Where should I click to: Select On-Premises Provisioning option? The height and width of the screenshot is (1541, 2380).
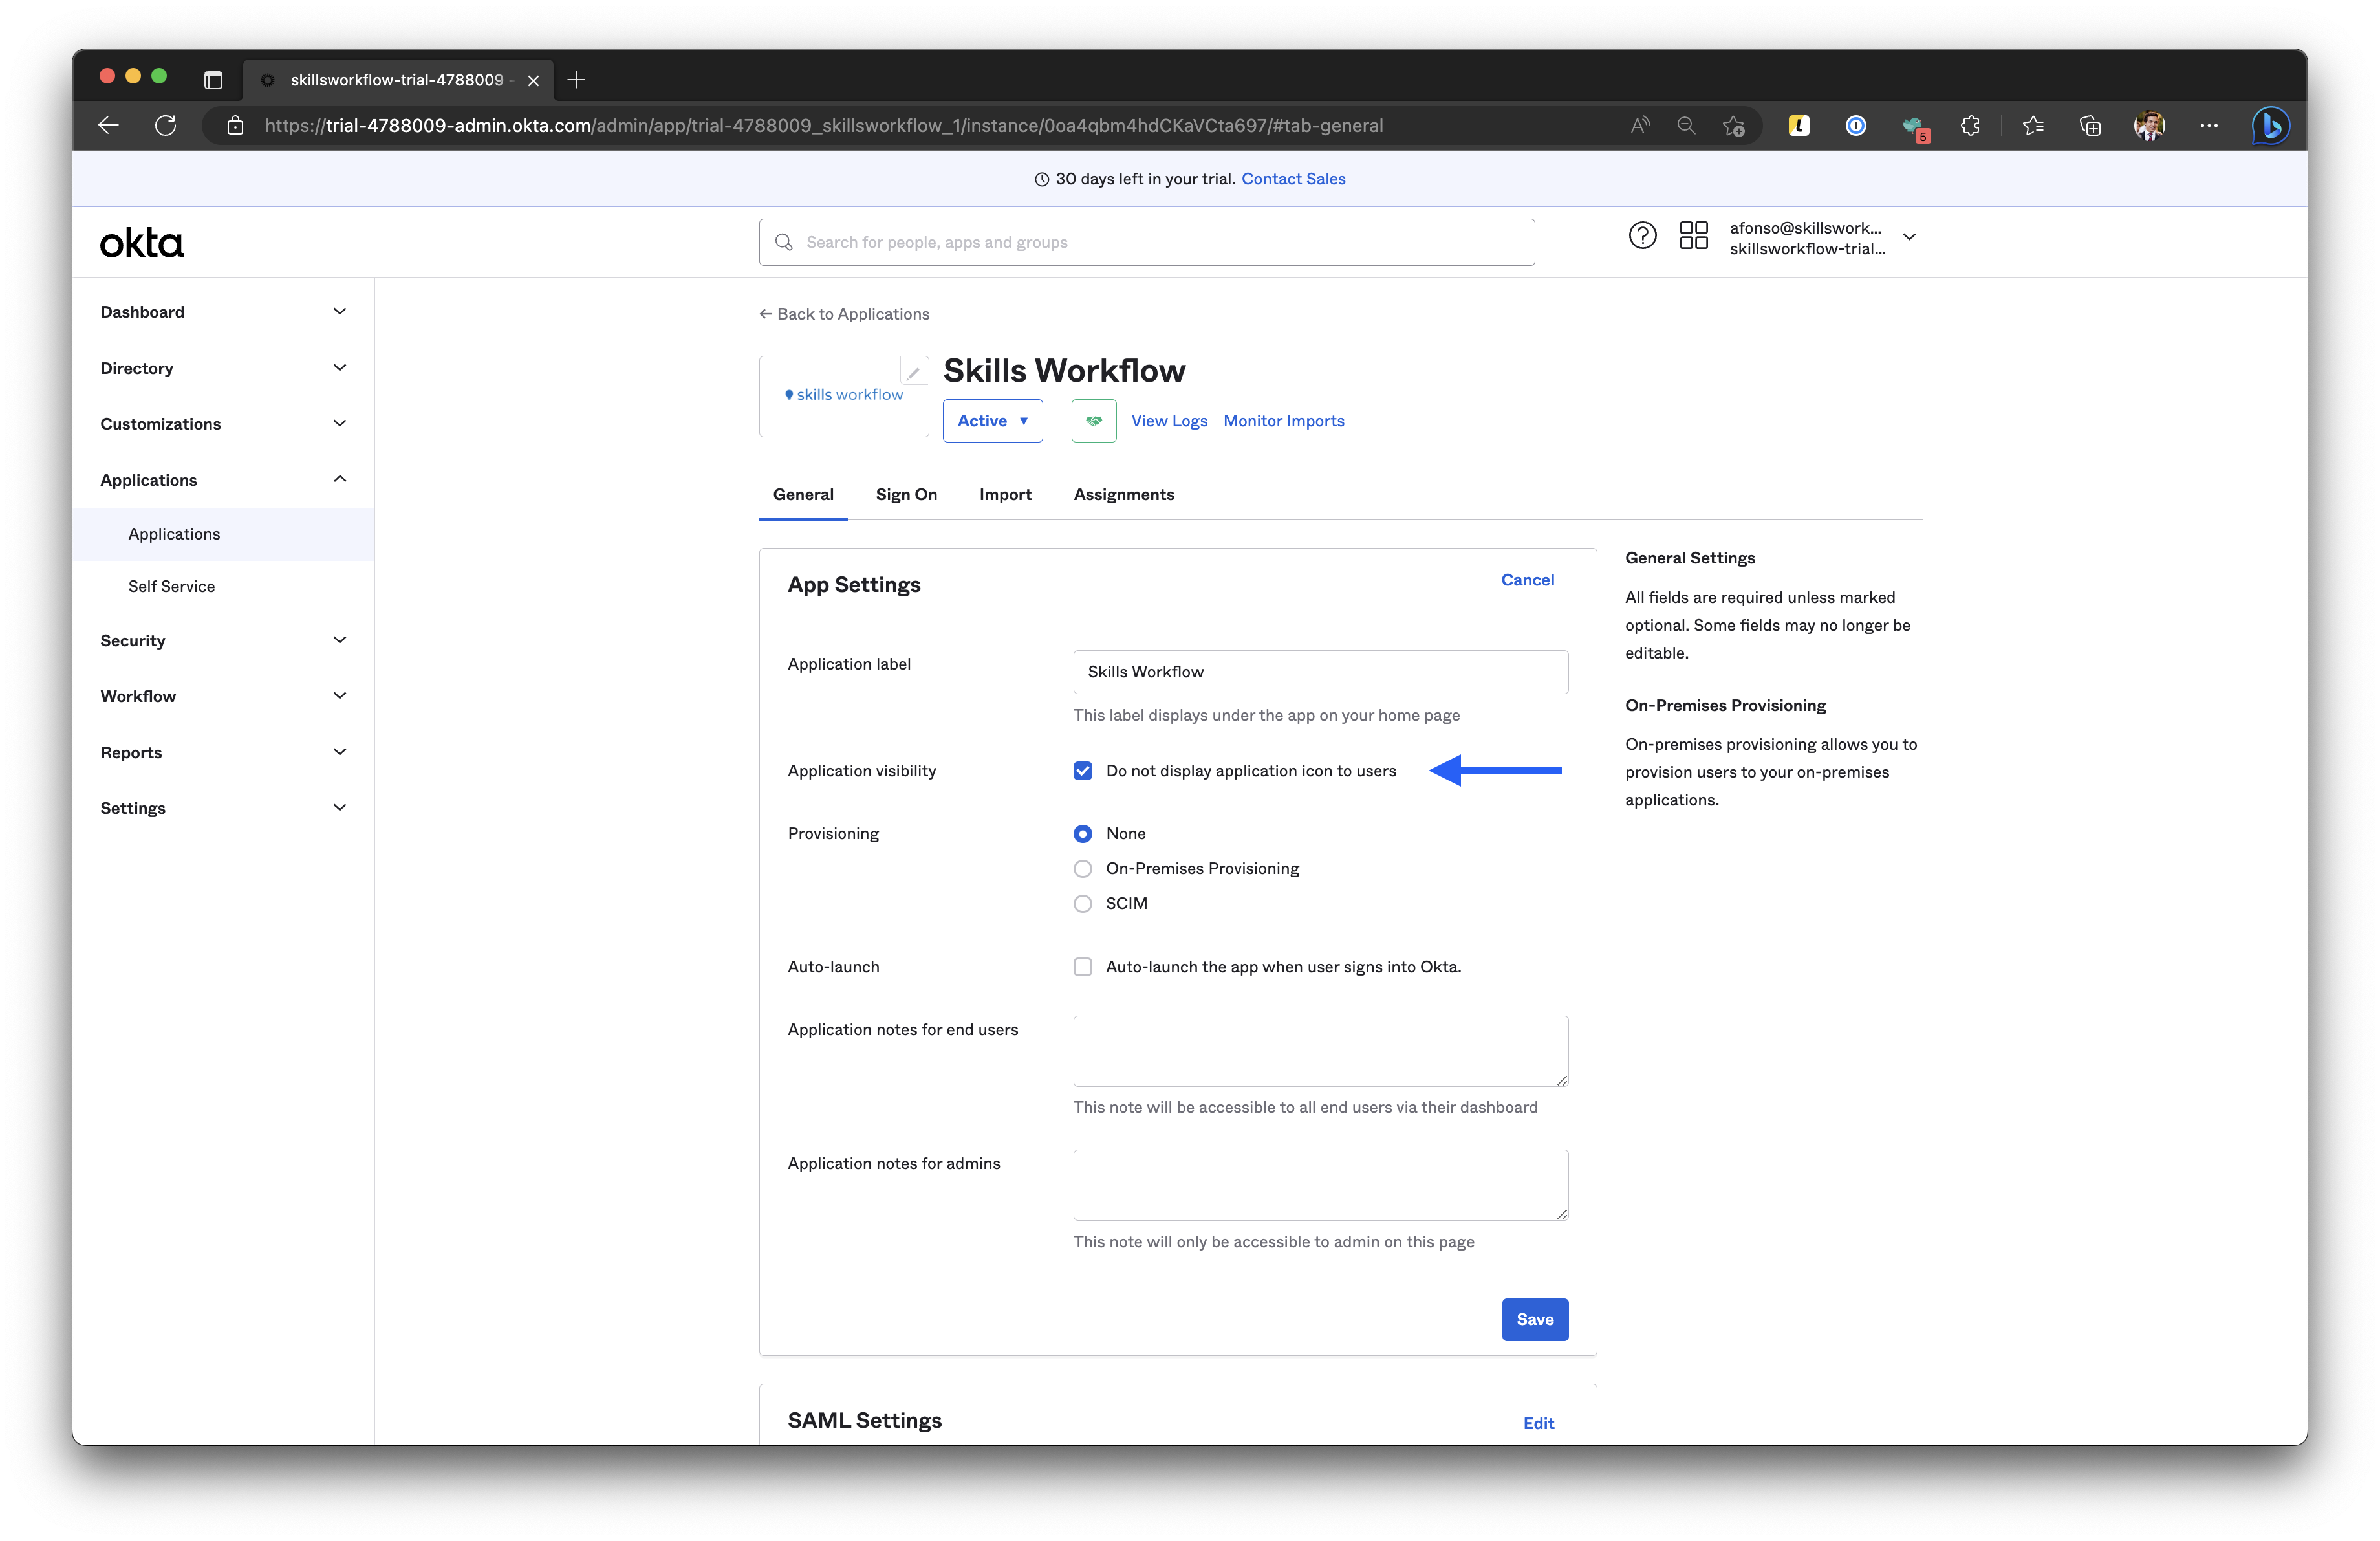1083,869
